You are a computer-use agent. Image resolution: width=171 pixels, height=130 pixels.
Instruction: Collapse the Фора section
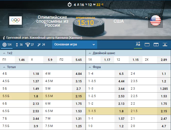click(90, 67)
